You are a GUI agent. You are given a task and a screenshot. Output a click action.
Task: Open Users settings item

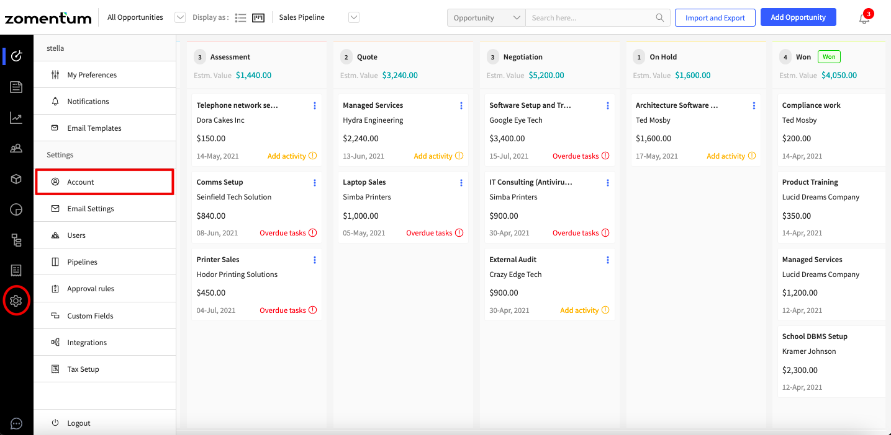(x=105, y=235)
